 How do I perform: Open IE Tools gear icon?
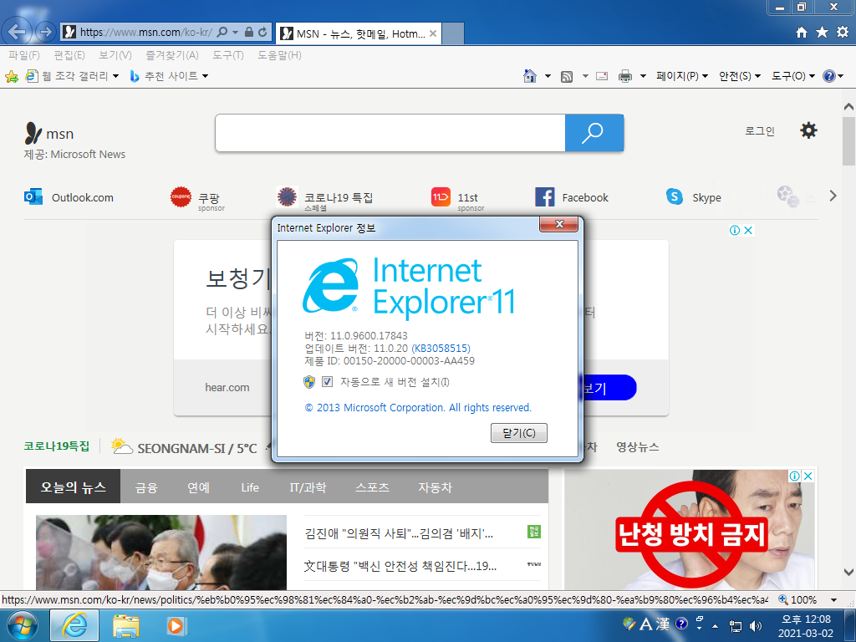click(843, 33)
